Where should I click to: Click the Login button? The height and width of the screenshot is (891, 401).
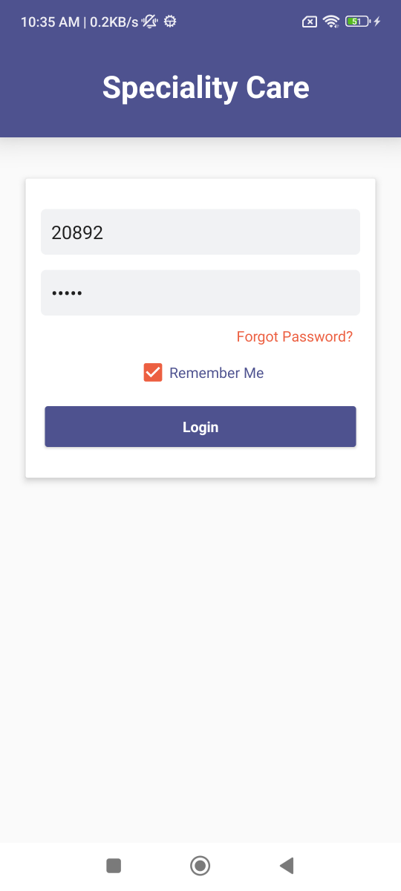200,427
